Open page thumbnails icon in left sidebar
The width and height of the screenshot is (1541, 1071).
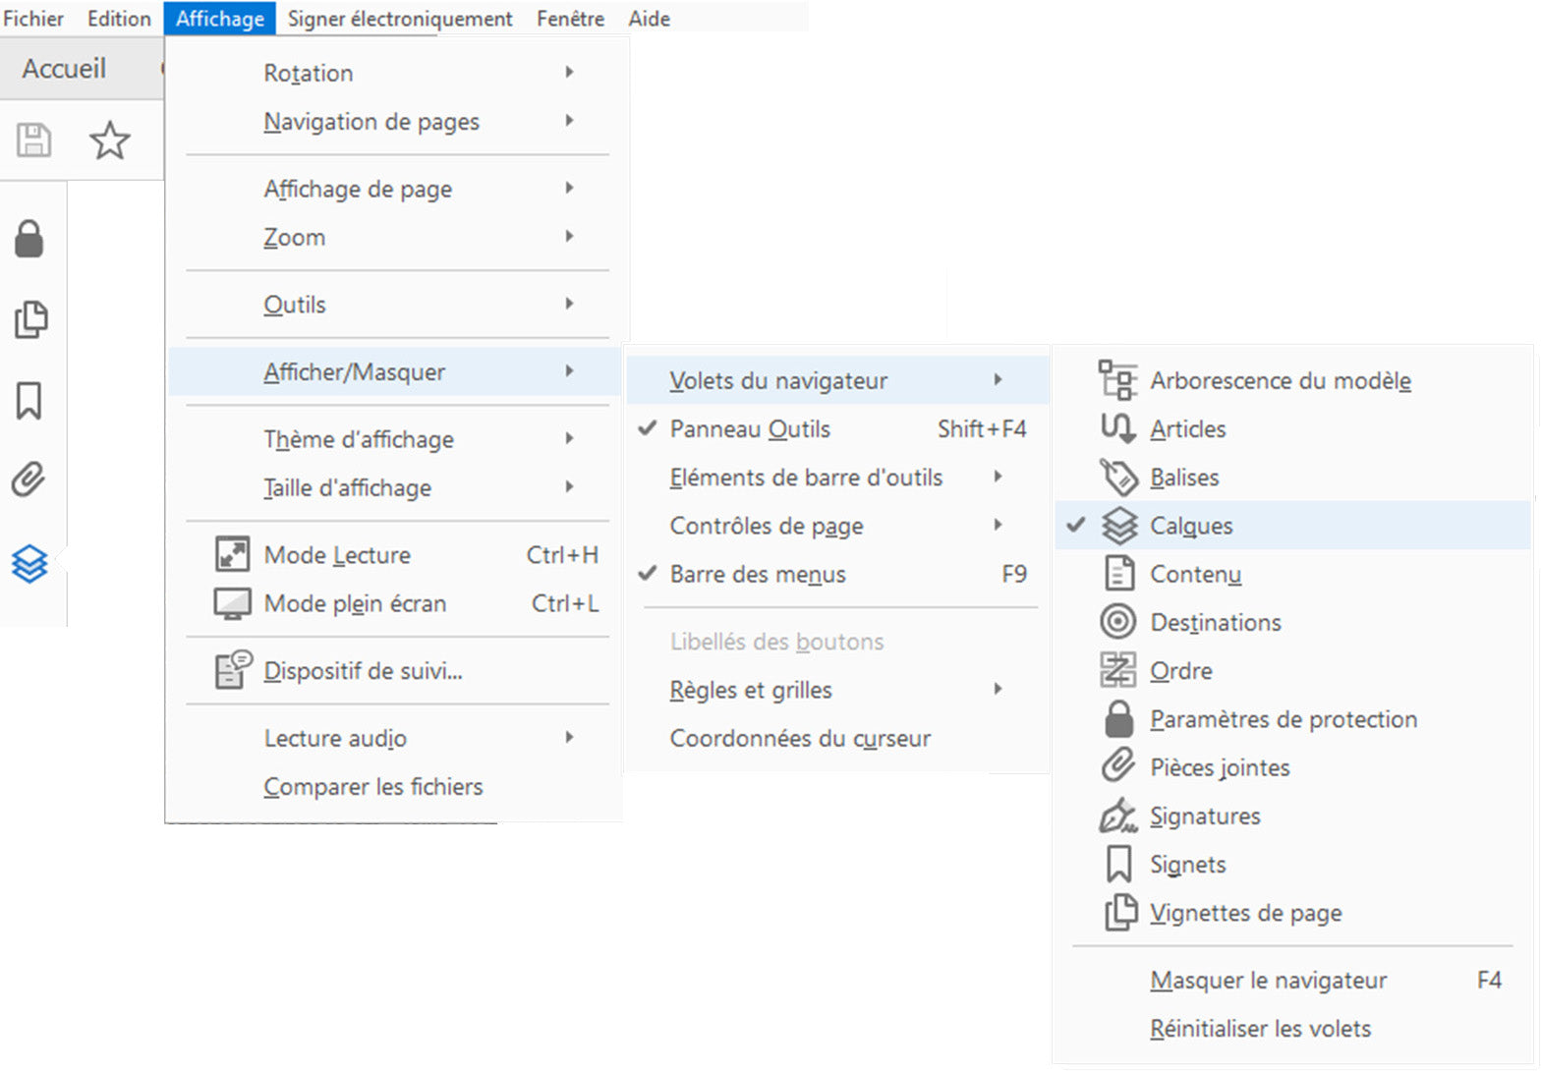(x=30, y=319)
